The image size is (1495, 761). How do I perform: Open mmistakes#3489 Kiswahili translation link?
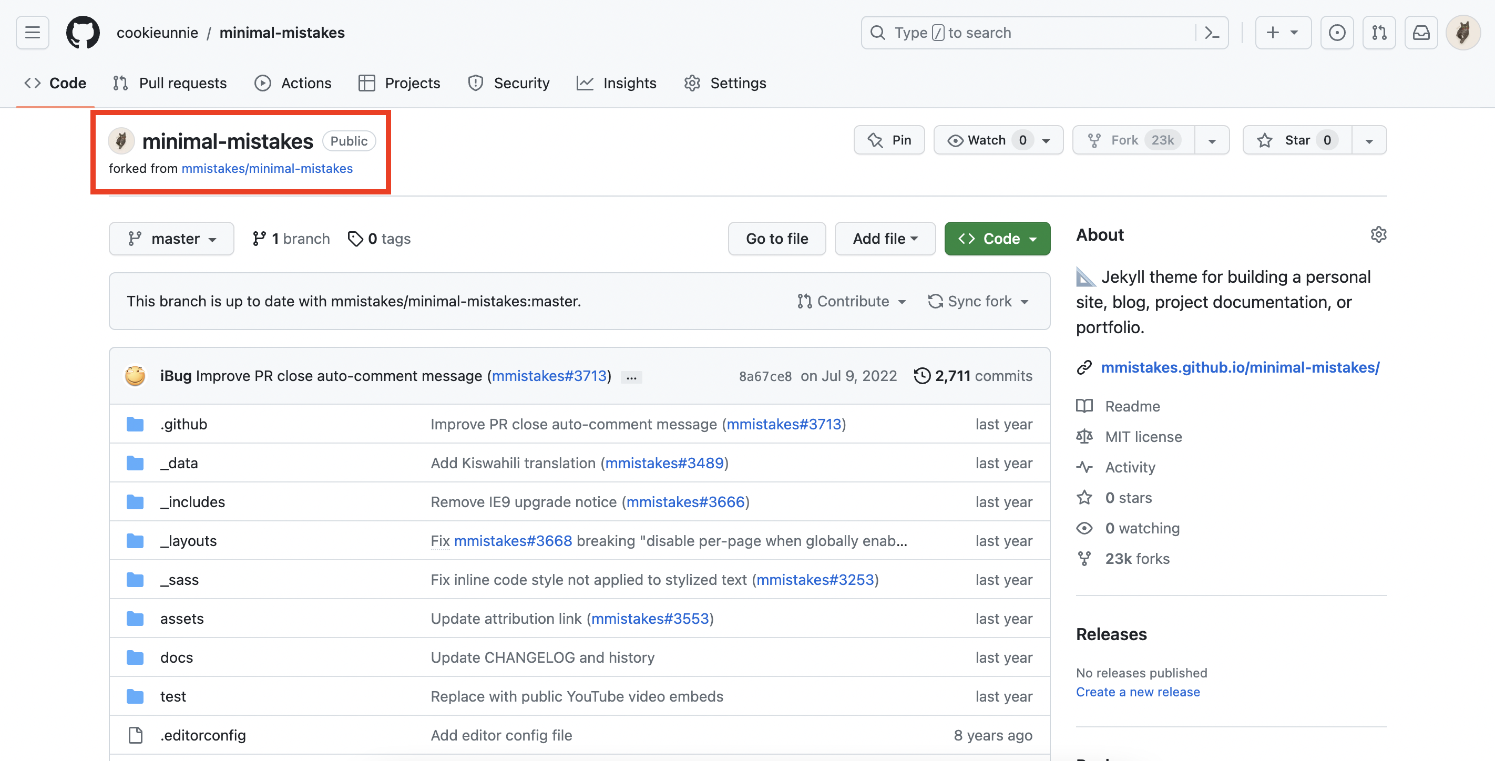pyautogui.click(x=664, y=463)
